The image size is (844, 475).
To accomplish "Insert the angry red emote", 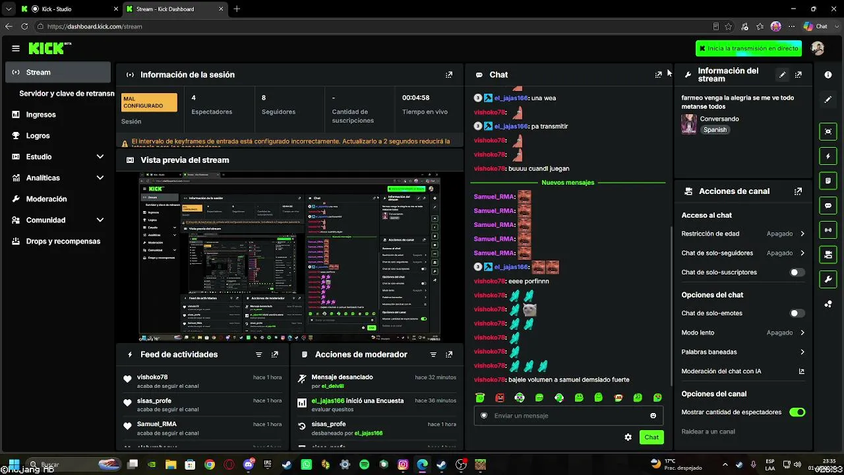I will pos(500,398).
